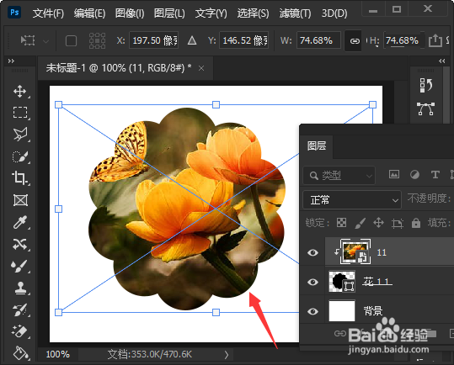Filter layers by pixel layer icon
Image resolution: width=454 pixels, height=365 pixels.
pyautogui.click(x=394, y=174)
